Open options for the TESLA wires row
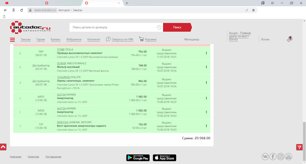The image size is (306, 164). (206, 53)
